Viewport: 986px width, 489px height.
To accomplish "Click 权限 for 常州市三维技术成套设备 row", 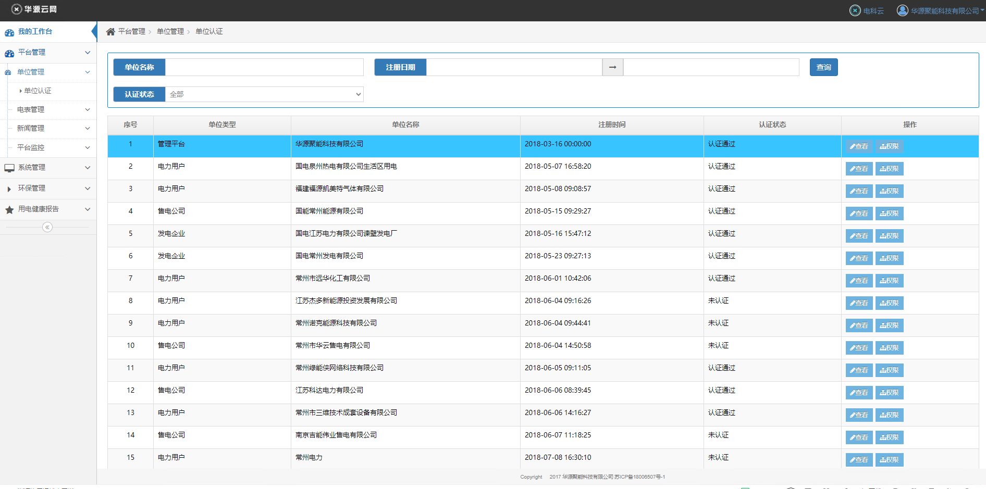I will [889, 415].
